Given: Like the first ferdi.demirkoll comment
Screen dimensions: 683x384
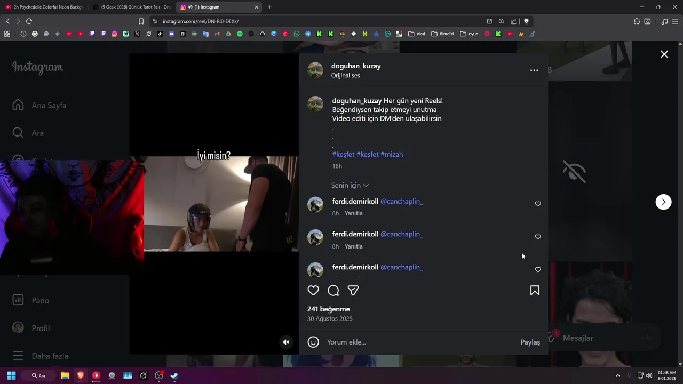Looking at the screenshot, I should (x=538, y=204).
